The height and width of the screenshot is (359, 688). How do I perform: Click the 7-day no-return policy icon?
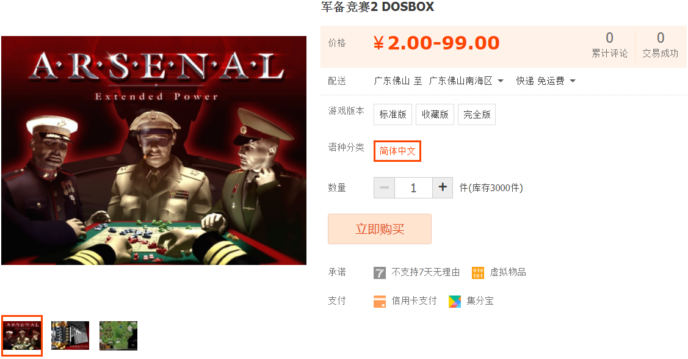[x=380, y=272]
